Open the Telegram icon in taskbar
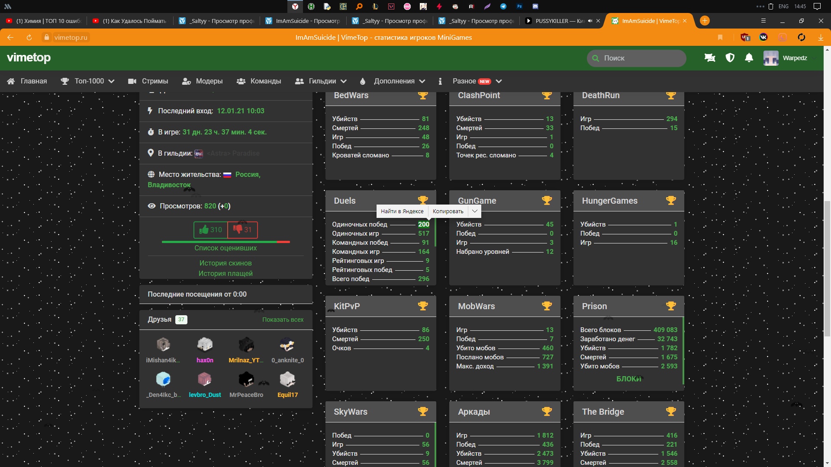831x467 pixels. (x=503, y=6)
